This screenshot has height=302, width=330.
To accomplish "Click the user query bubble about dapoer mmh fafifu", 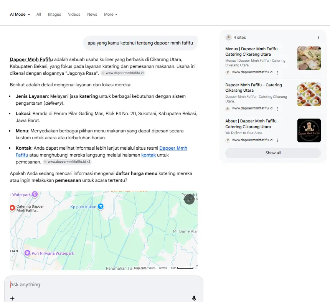I will tap(140, 43).
